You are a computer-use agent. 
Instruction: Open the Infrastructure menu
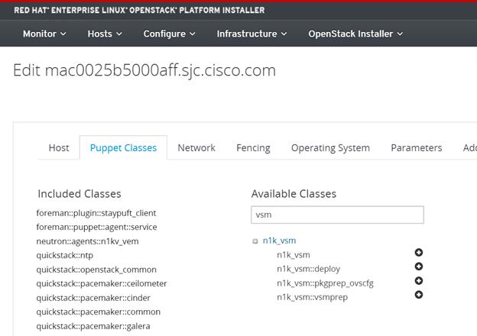point(251,34)
